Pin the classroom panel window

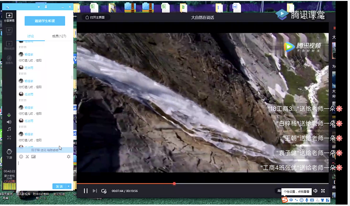pyautogui.click(x=46, y=7)
